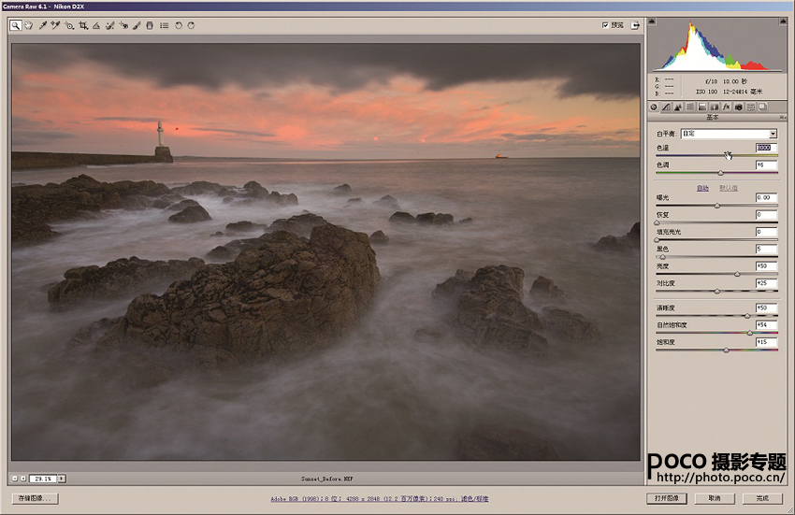Toggle highlight clipping warning in histogram
Image resolution: width=795 pixels, height=515 pixels.
tap(784, 21)
